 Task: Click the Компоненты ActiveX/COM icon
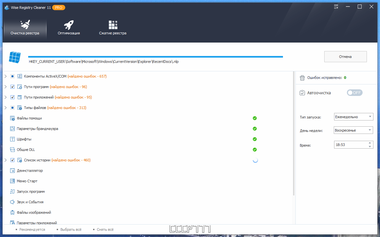[20, 76]
